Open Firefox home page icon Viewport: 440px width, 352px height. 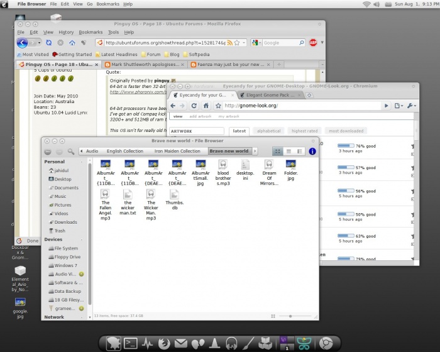(x=72, y=43)
